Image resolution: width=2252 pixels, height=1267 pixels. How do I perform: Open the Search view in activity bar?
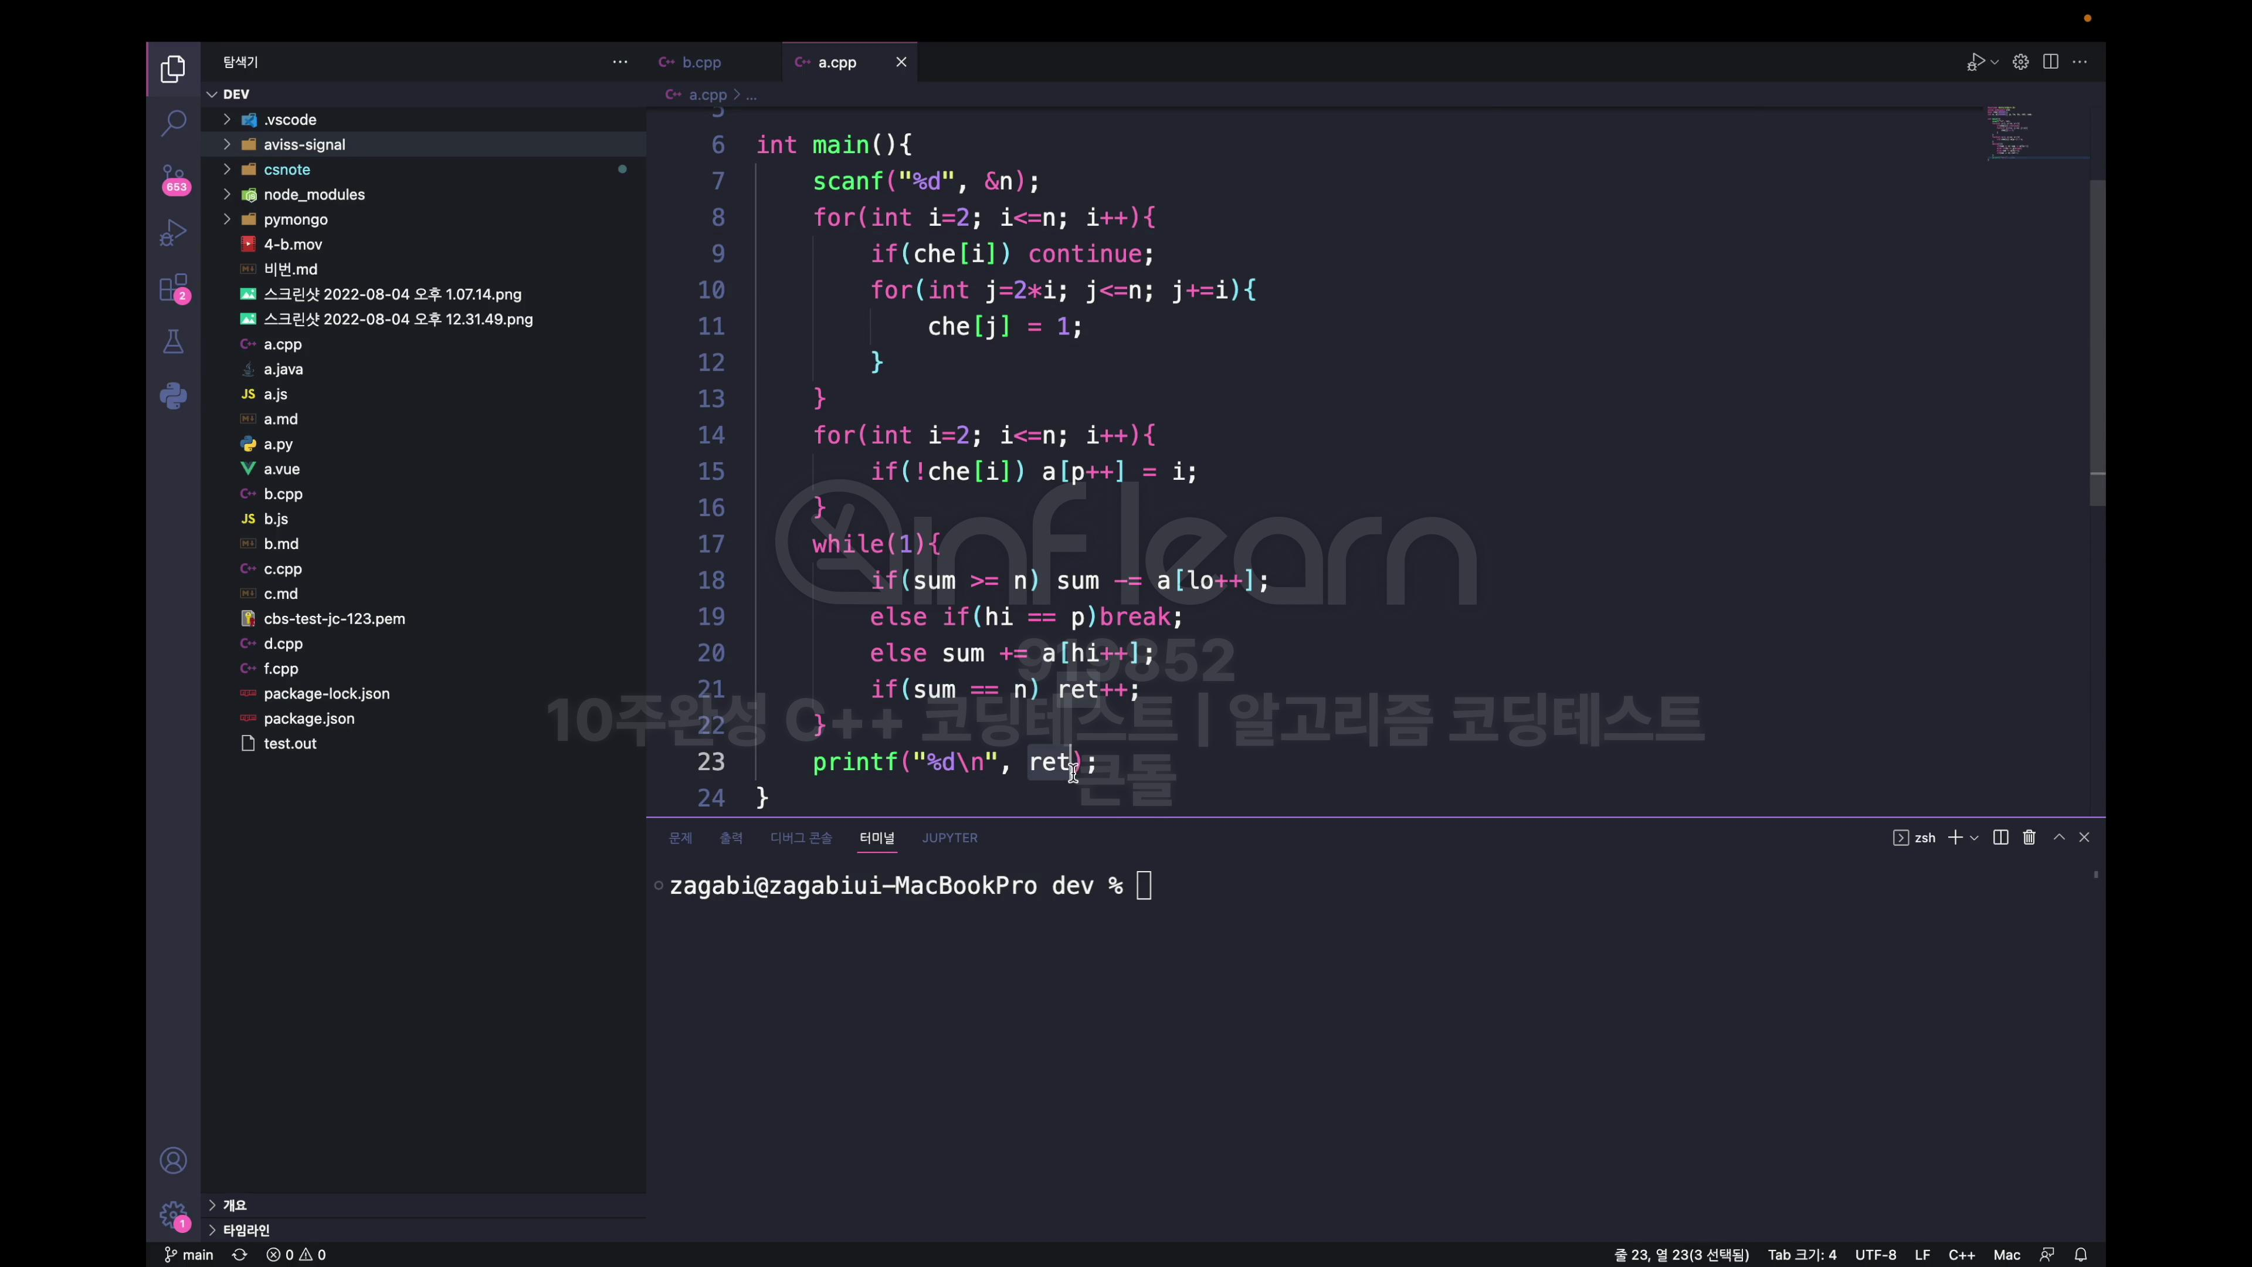point(173,123)
